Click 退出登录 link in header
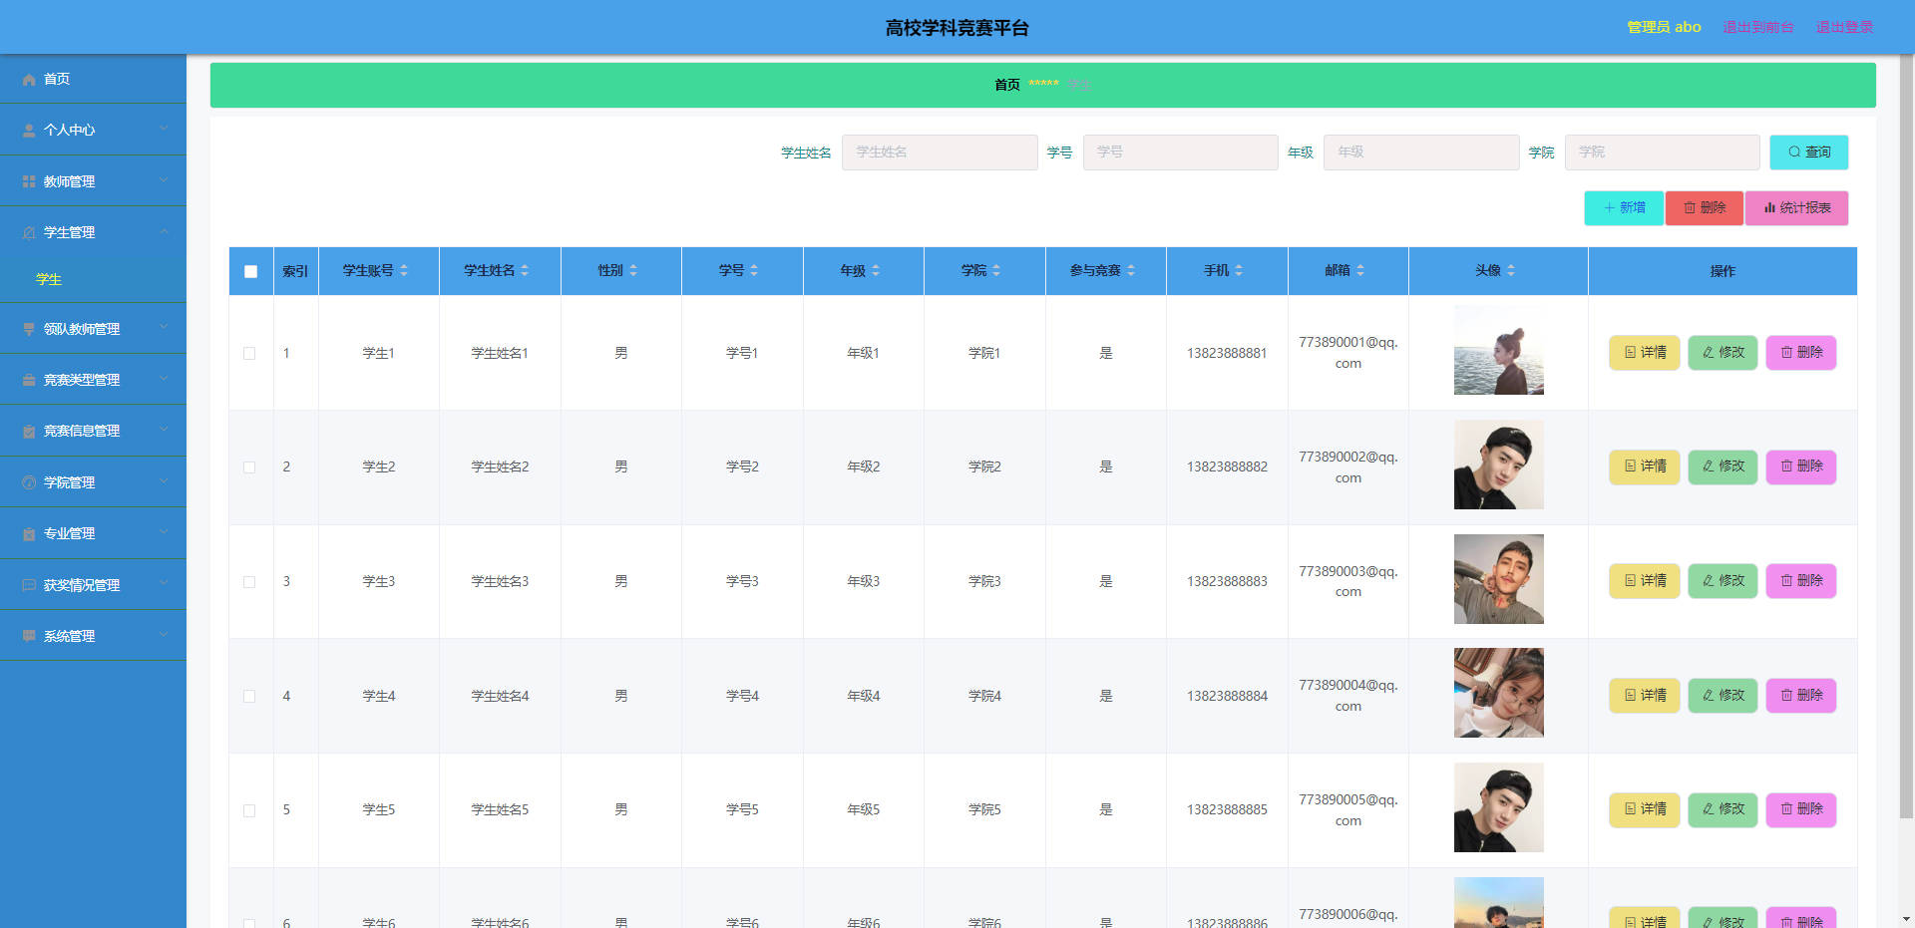The height and width of the screenshot is (928, 1915). pos(1844,27)
